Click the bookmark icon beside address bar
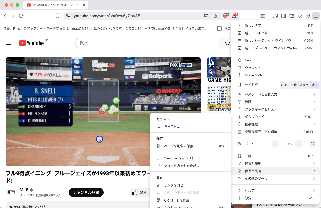Image resolution: width=321 pixels, height=208 pixels. point(58,16)
